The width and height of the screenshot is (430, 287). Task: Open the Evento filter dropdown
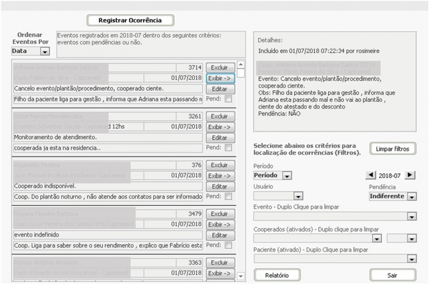412,217
